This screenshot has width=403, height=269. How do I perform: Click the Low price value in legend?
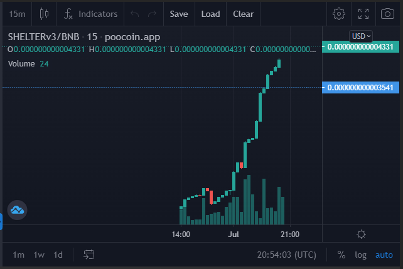click(x=210, y=50)
